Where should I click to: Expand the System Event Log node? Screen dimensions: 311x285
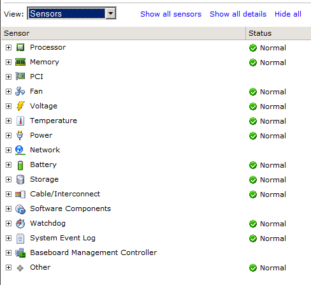click(x=8, y=238)
